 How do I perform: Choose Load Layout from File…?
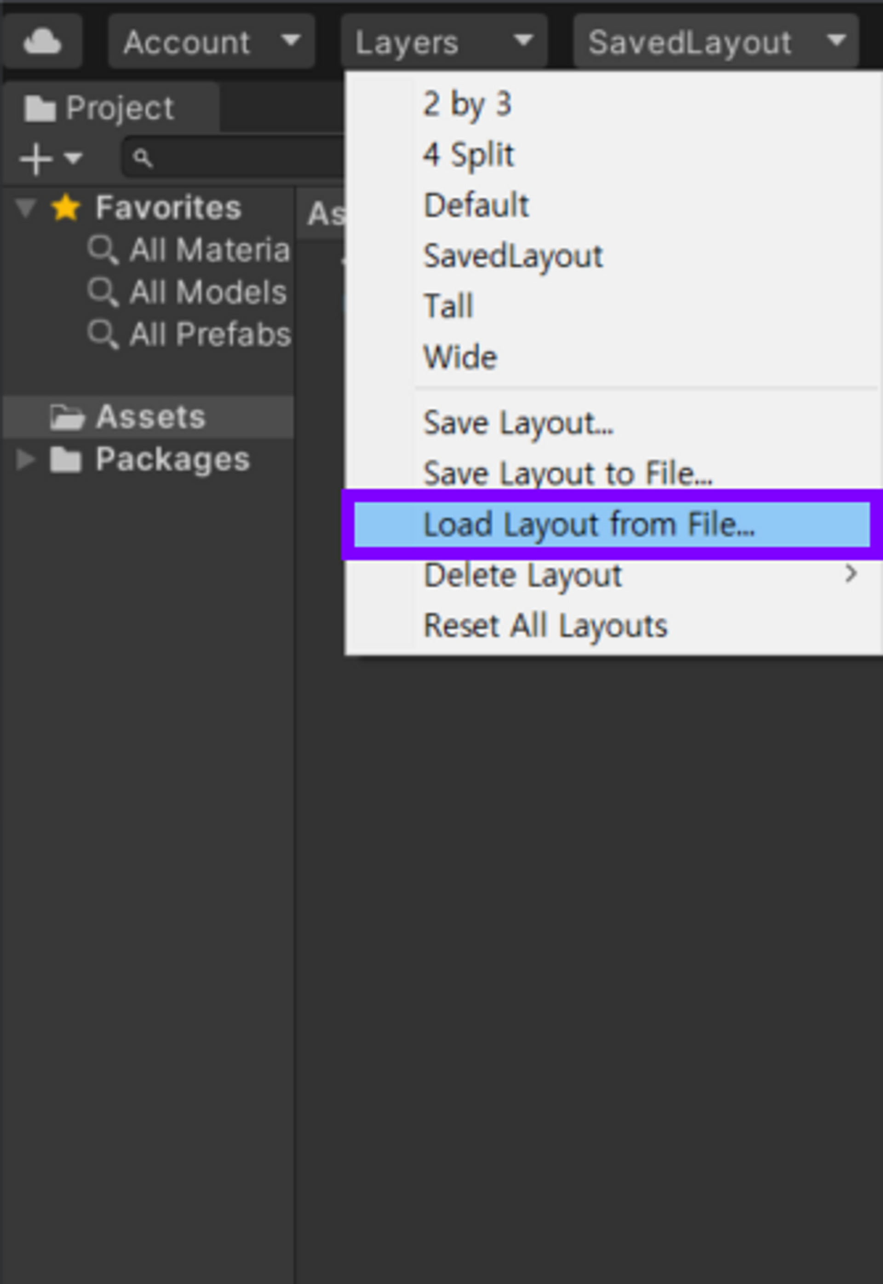pos(611,524)
